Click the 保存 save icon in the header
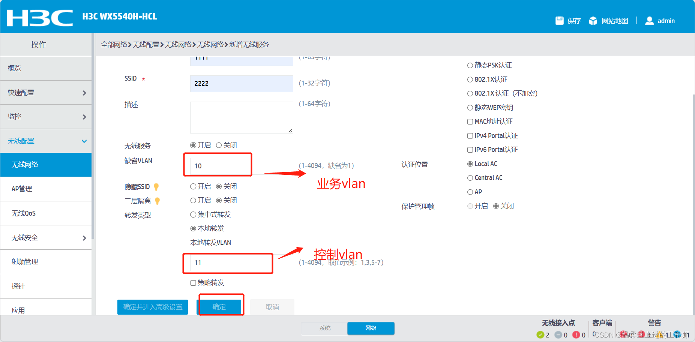This screenshot has width=695, height=342. tap(560, 21)
